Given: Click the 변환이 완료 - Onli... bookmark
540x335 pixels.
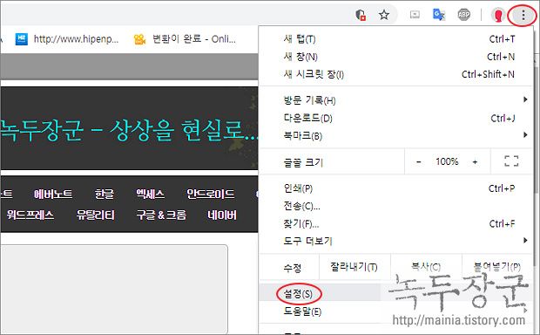Looking at the screenshot, I should pos(185,39).
